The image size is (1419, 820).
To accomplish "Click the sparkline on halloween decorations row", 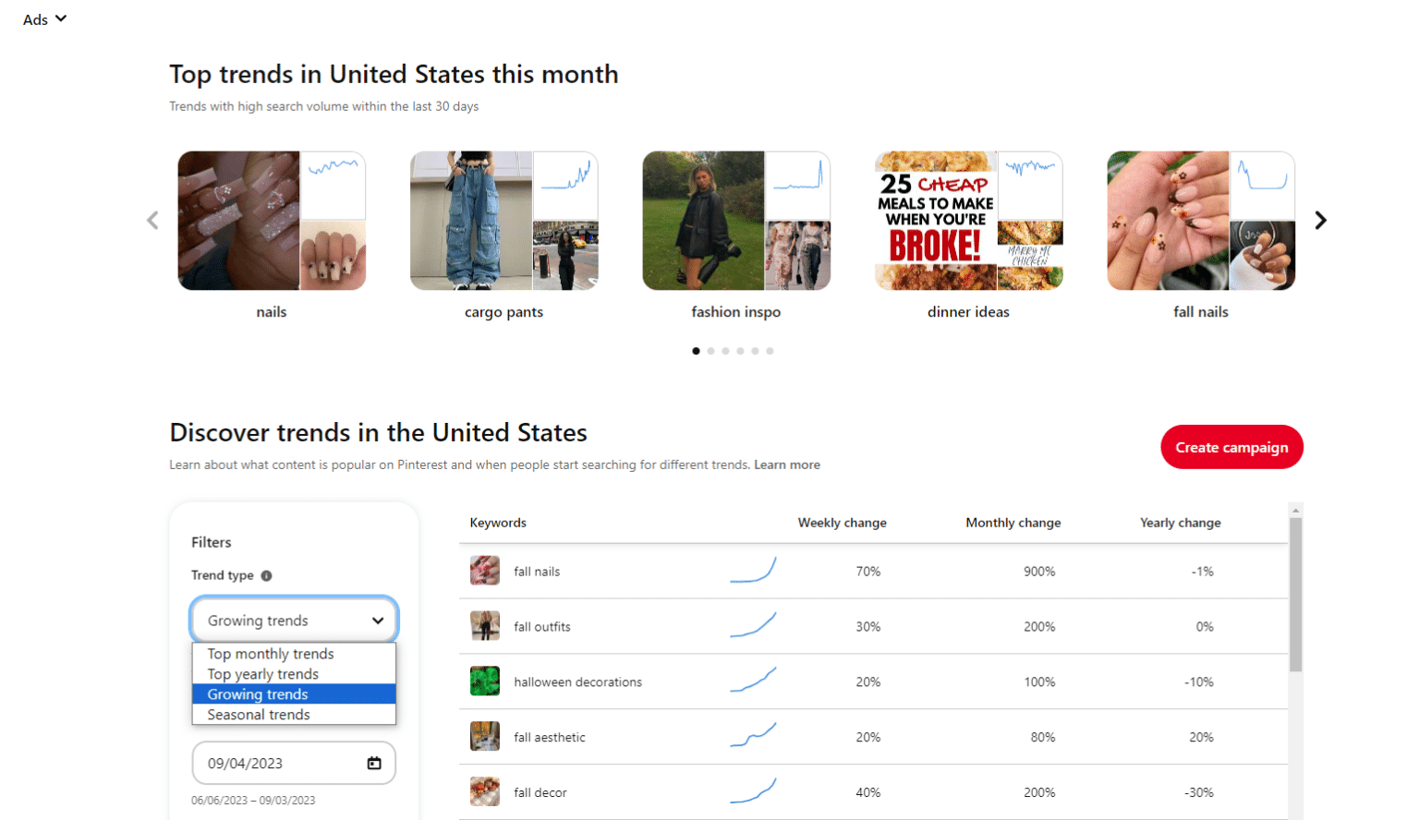I will 753,681.
